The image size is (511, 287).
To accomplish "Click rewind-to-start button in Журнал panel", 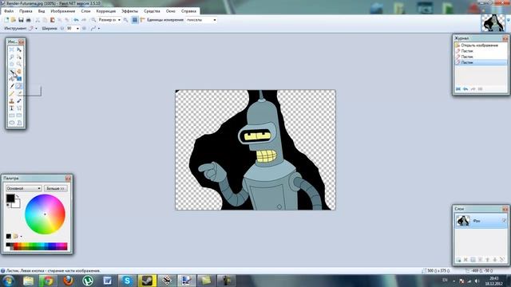I will [458, 88].
